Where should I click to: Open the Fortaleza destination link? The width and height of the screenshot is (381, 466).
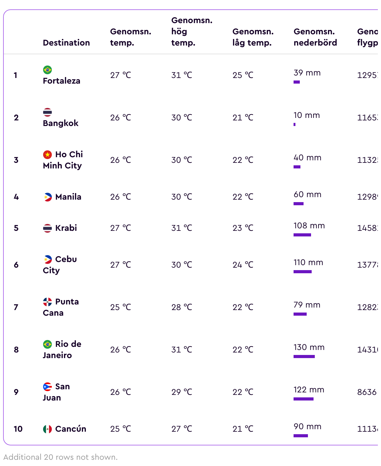click(x=62, y=81)
